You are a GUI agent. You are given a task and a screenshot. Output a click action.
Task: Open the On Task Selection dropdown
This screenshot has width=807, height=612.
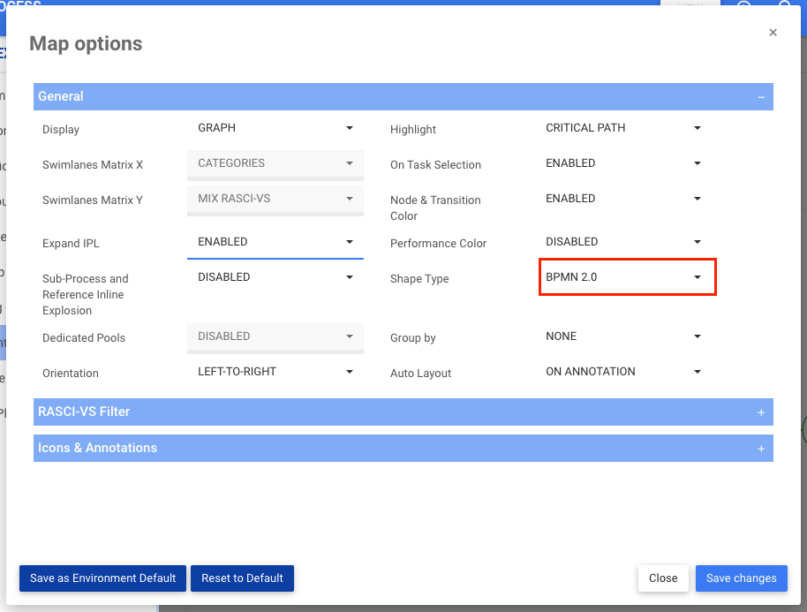[623, 163]
